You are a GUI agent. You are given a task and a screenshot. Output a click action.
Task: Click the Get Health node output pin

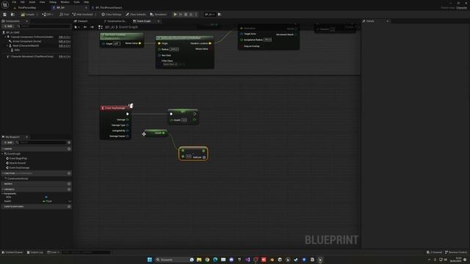[x=163, y=133]
